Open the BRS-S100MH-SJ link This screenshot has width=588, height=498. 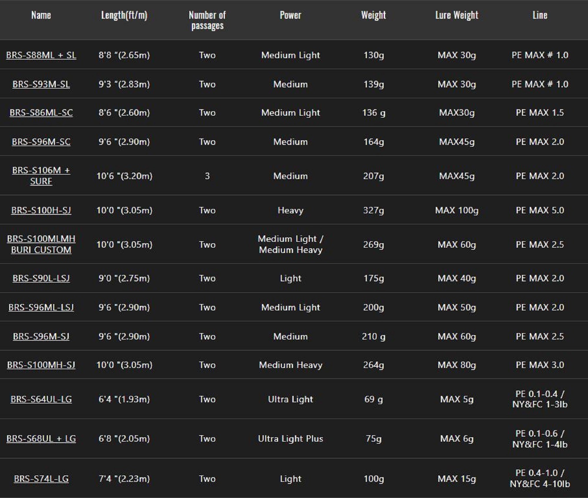click(x=41, y=365)
